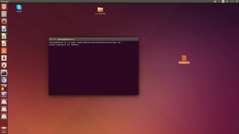Open the second mounted drive icon
The image size is (239, 134).
(x=4, y=109)
